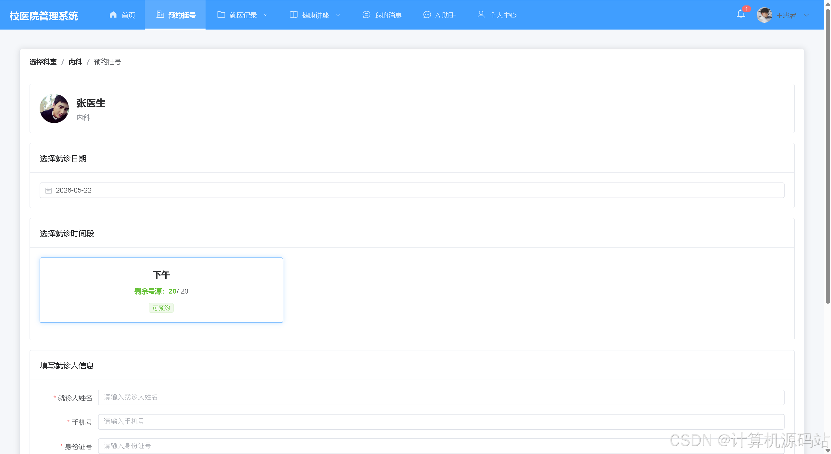831x454 pixels.
Task: Click the 预约挂号 building icon
Action: pyautogui.click(x=160, y=15)
